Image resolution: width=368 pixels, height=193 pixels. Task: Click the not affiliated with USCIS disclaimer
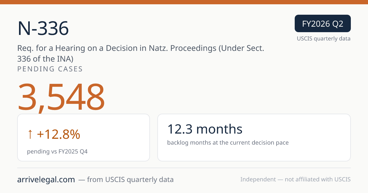point(295,180)
